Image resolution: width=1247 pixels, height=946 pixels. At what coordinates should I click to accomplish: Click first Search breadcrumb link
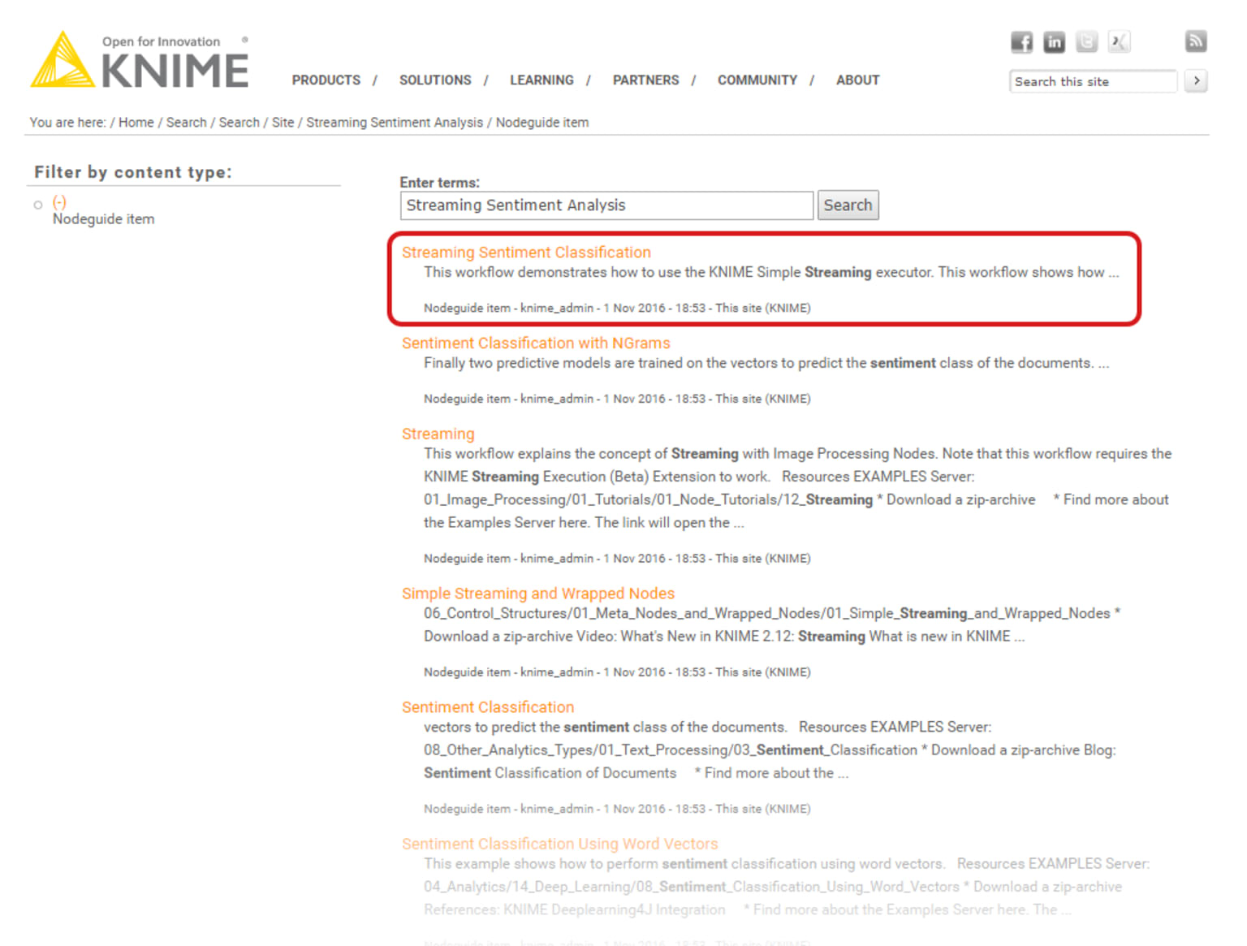click(187, 123)
